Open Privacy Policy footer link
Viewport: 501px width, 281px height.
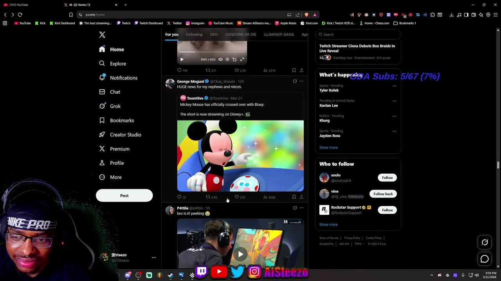click(352, 238)
